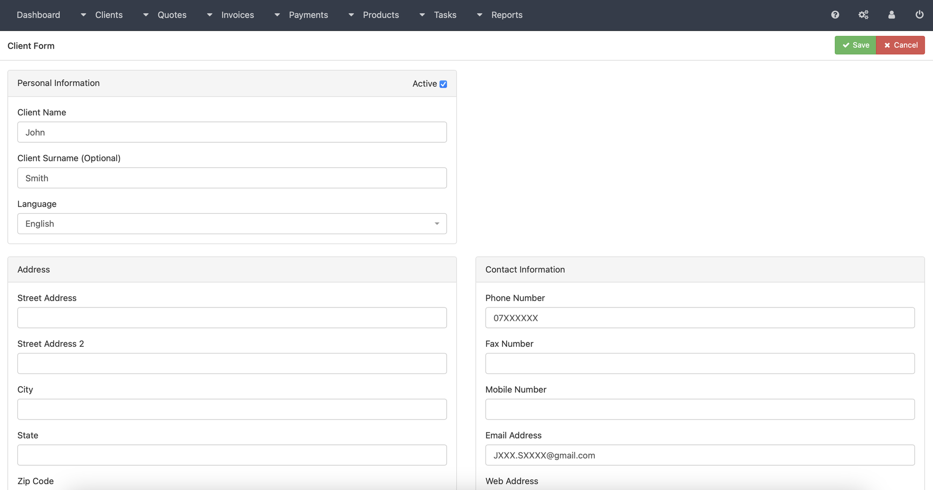Focus the Fax Number field
The height and width of the screenshot is (490, 933).
point(700,364)
